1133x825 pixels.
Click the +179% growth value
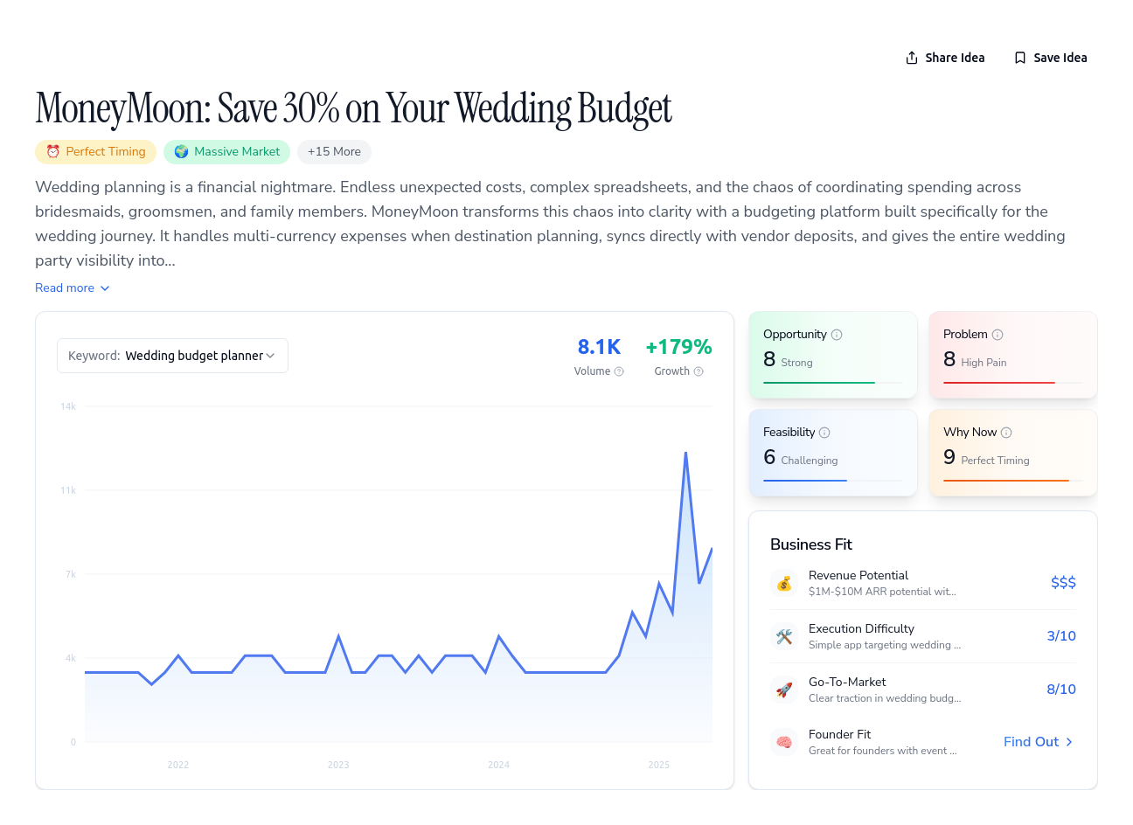tap(678, 347)
